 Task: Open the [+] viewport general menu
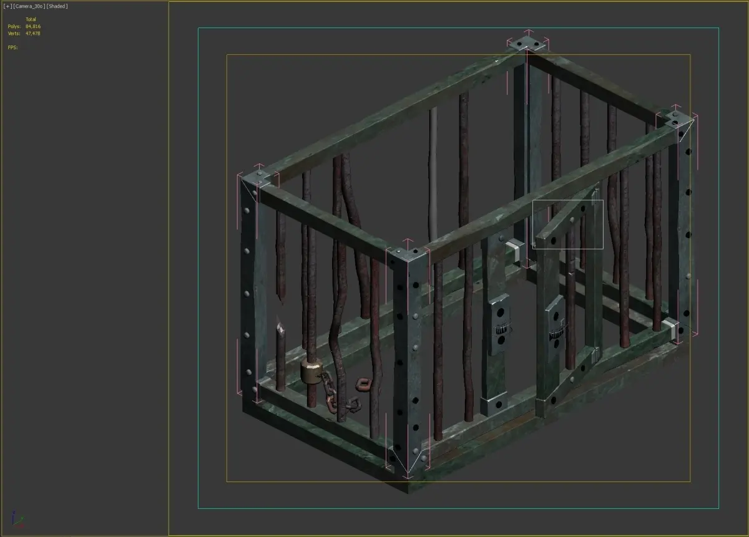pyautogui.click(x=7, y=6)
